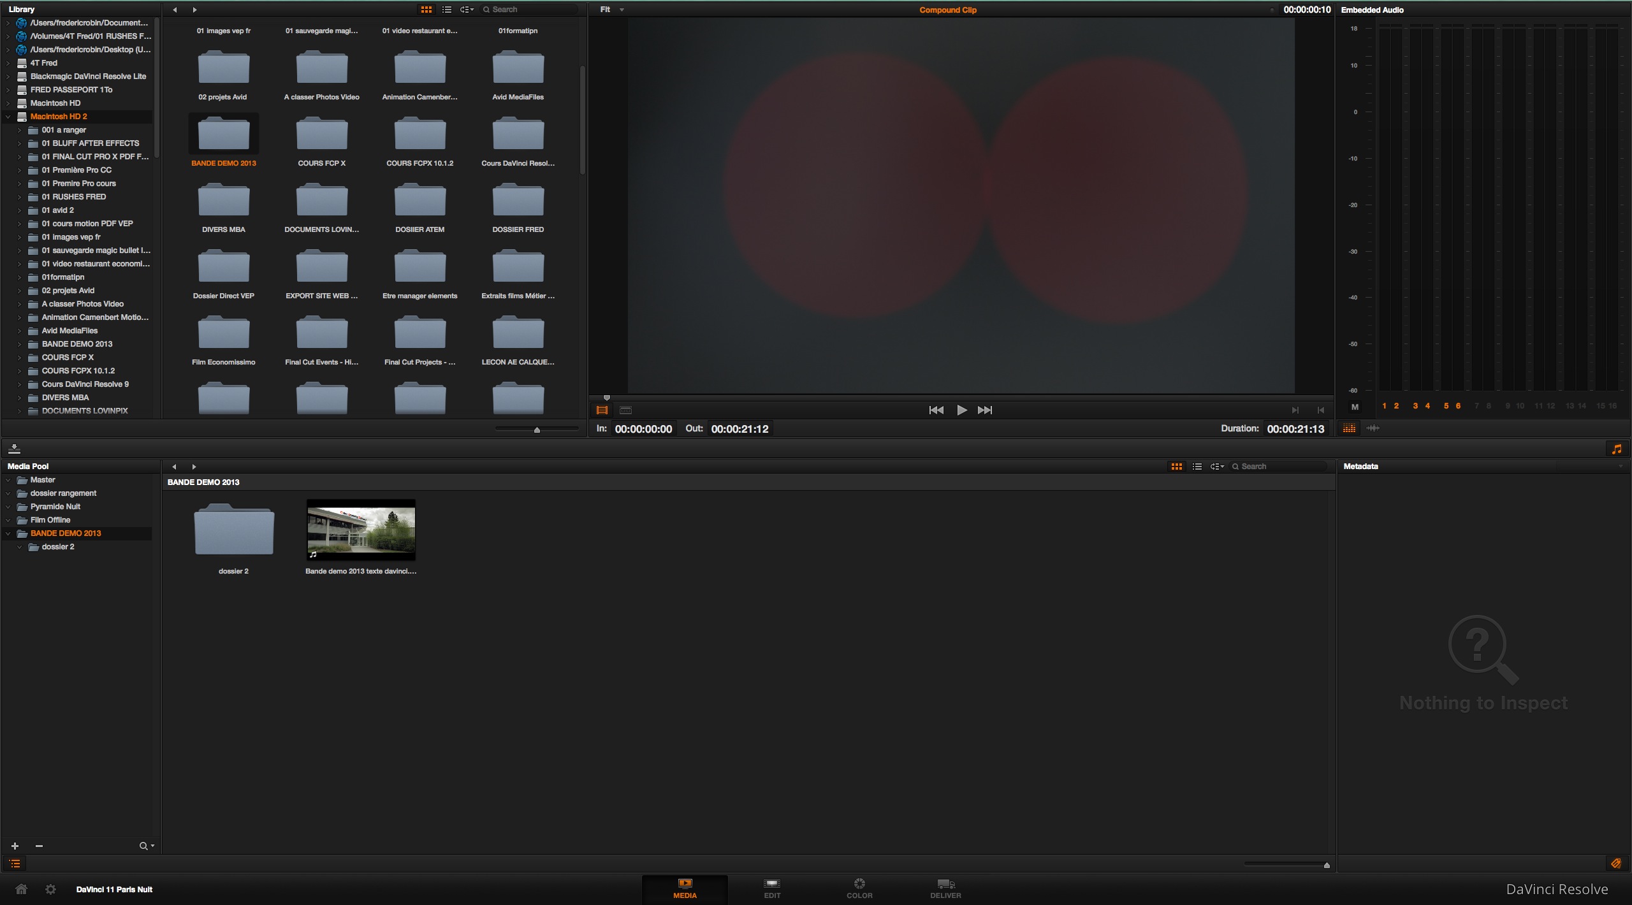Switch to the EDIT page
The height and width of the screenshot is (905, 1632).
pos(771,888)
